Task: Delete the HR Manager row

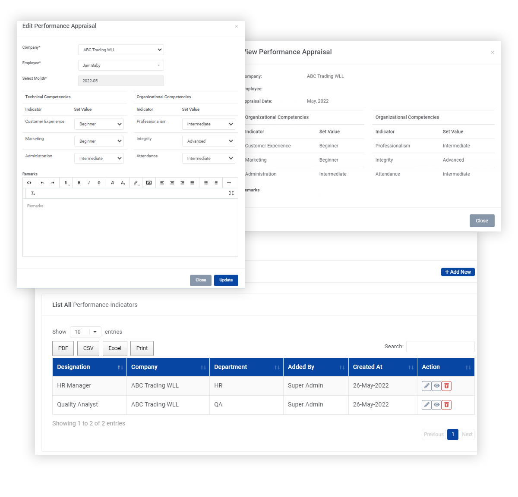Action: pos(447,386)
